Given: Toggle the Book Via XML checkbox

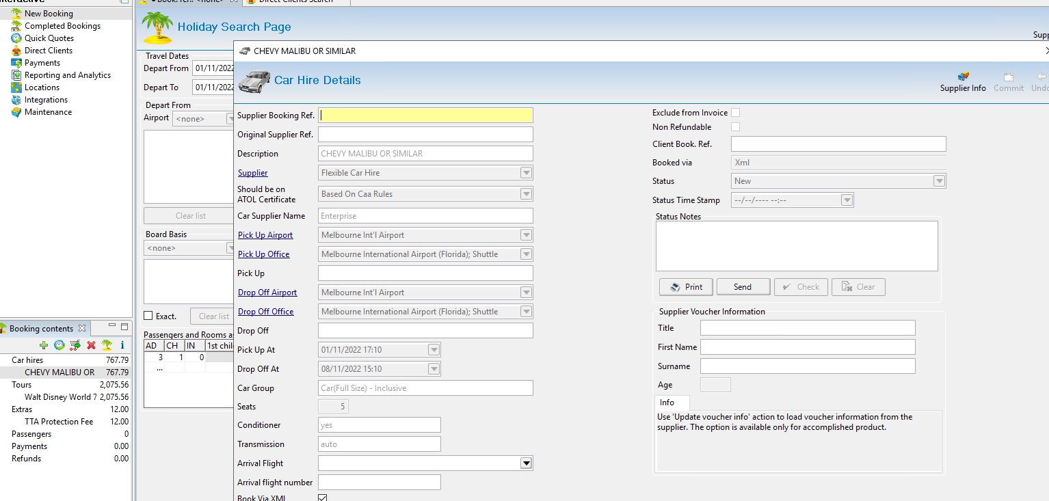Looking at the screenshot, I should (x=323, y=498).
